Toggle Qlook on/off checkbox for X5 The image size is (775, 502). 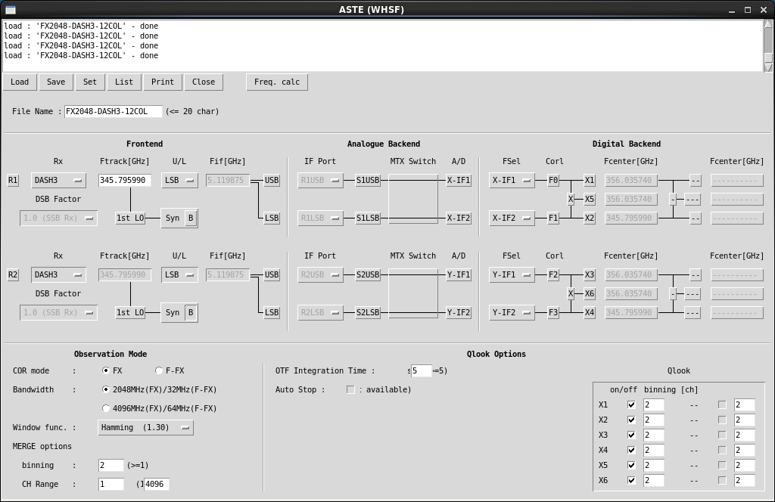pos(631,465)
